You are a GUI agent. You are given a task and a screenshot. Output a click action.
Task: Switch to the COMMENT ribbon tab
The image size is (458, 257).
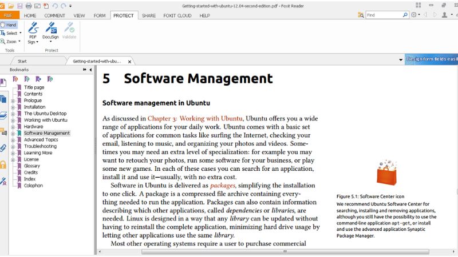click(54, 15)
